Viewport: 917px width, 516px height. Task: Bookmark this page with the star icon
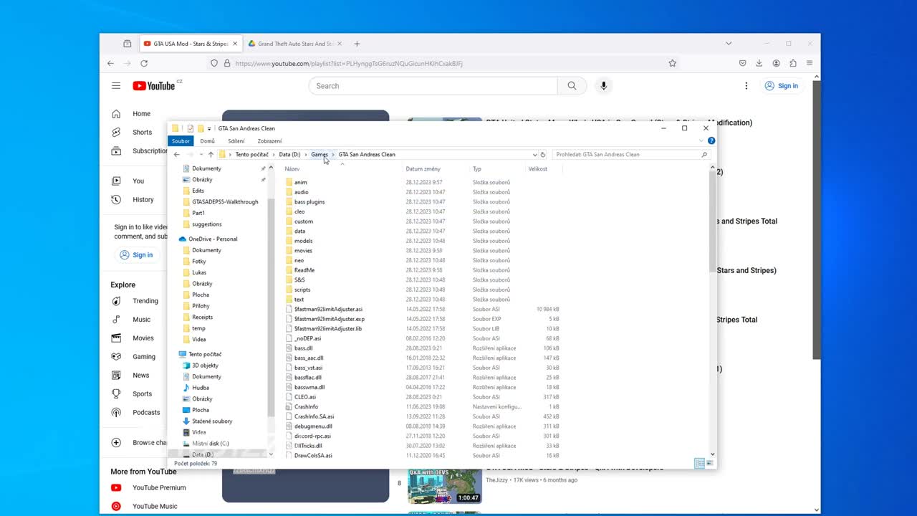[672, 63]
